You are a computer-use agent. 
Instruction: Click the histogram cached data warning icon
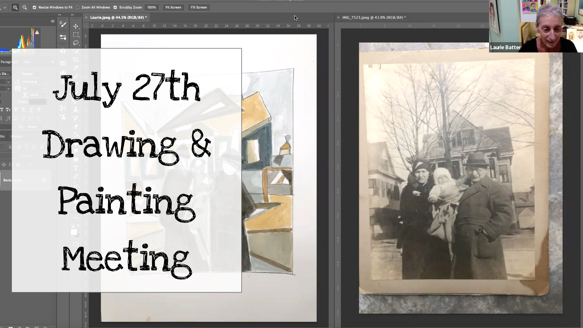coord(37,32)
